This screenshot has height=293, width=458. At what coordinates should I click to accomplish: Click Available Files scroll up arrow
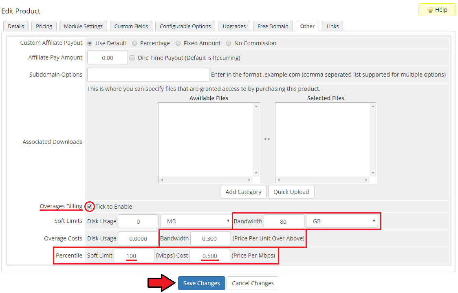(256, 106)
